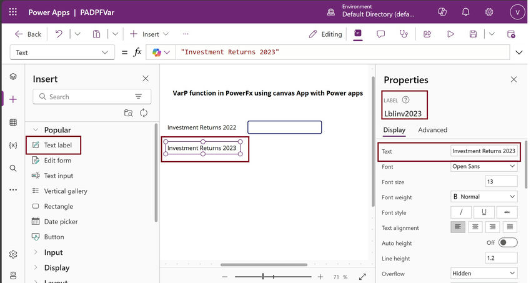Toggle the Auto height switch
Viewport: 531px width, 283px height.
click(508, 242)
